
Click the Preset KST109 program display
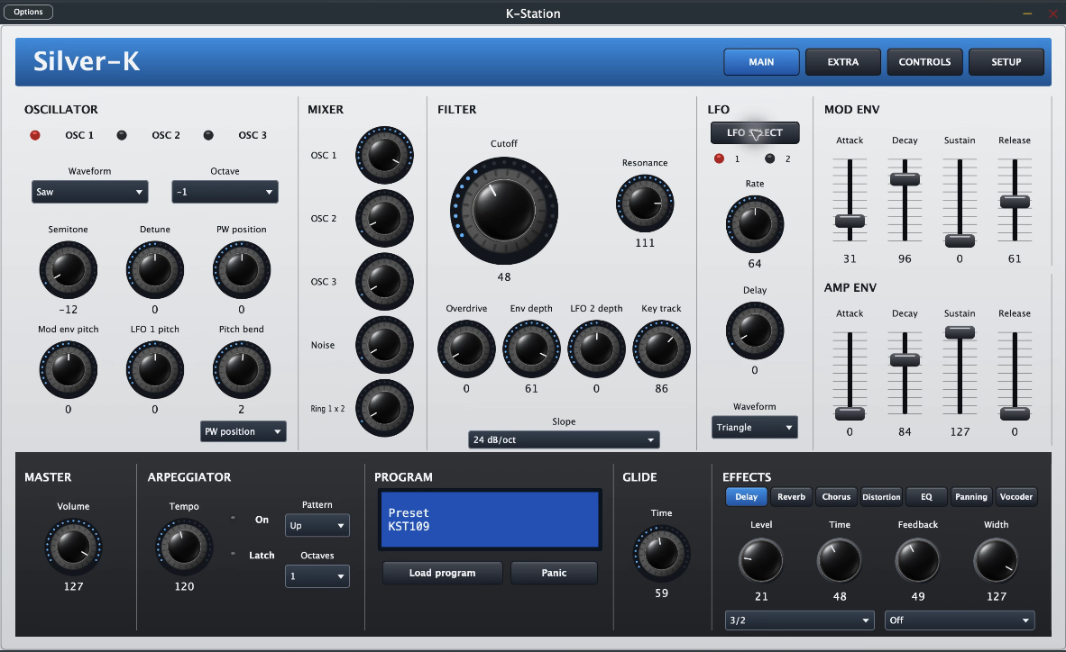490,520
